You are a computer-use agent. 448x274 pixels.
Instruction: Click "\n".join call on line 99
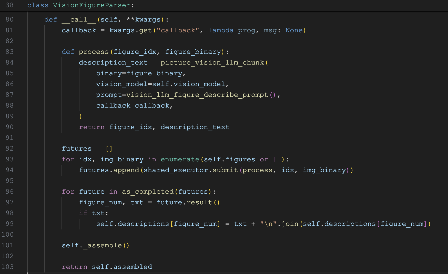[x=279, y=224]
